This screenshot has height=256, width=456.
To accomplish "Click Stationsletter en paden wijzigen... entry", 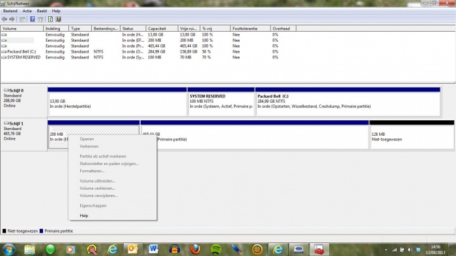I will click(109, 164).
